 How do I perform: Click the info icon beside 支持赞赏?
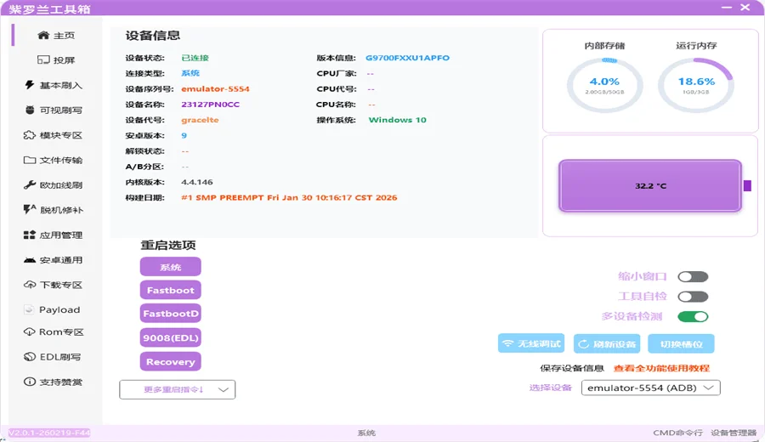29,382
